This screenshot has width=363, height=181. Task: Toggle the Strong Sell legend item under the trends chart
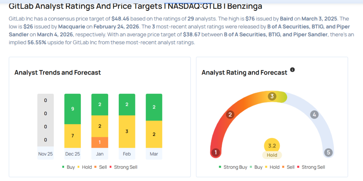[123, 167]
